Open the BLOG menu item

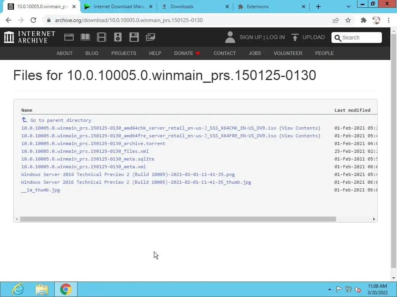[92, 53]
